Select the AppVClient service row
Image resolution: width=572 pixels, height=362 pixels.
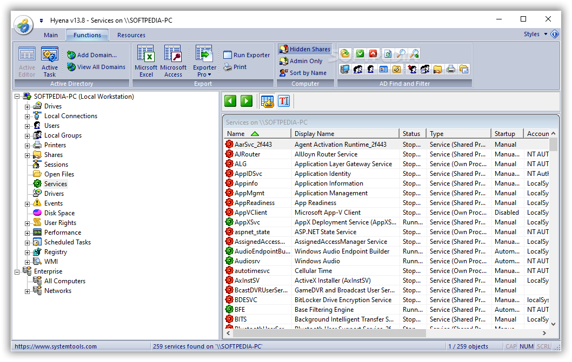(387, 213)
